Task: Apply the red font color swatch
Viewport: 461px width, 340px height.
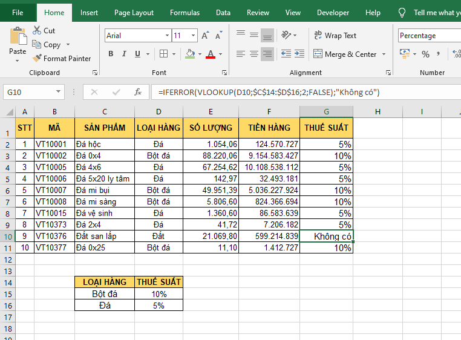Action: [x=210, y=54]
